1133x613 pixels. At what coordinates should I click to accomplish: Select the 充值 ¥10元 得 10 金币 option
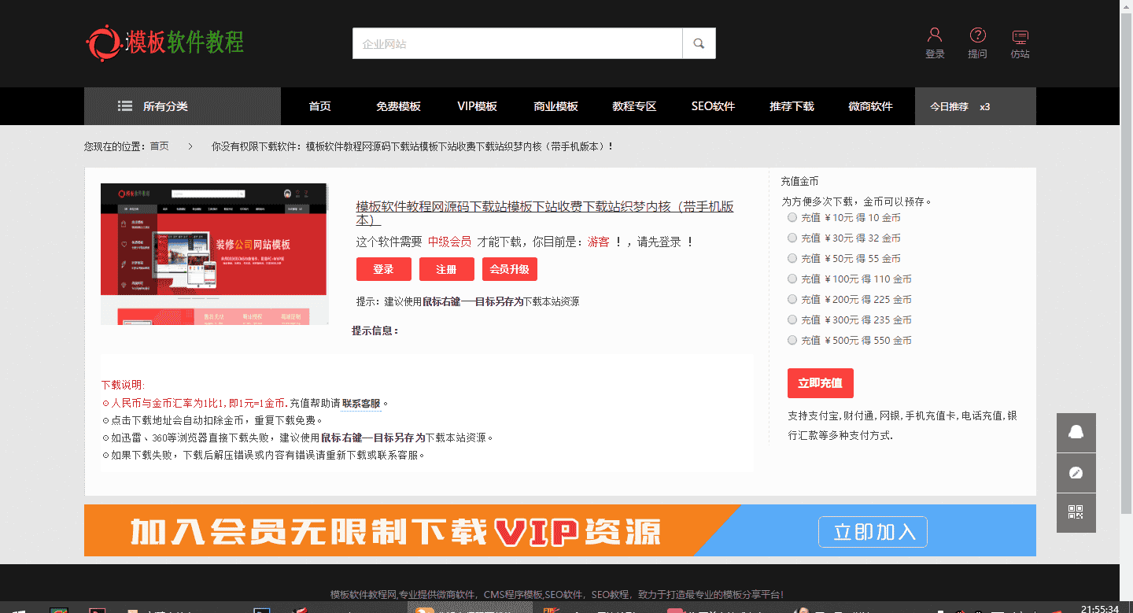pyautogui.click(x=792, y=217)
